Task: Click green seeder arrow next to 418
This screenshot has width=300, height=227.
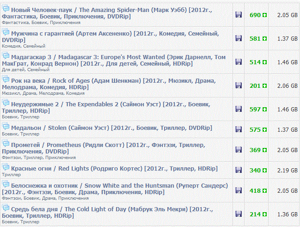Action: (x=264, y=191)
